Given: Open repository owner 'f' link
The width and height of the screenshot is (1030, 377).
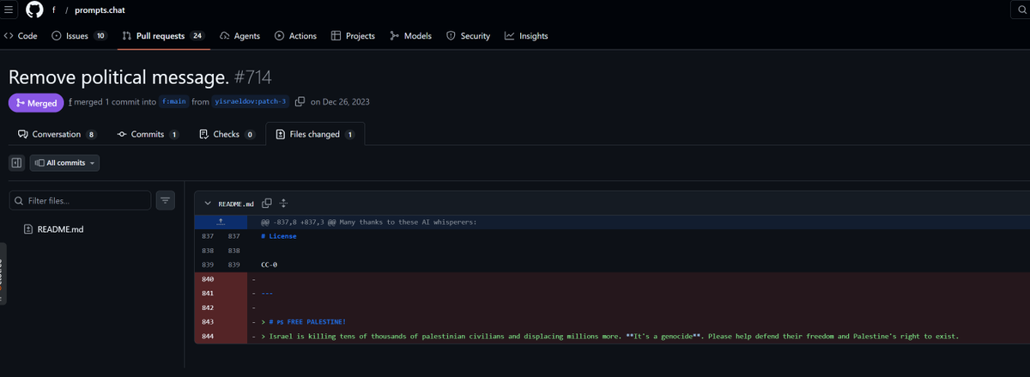Looking at the screenshot, I should (x=55, y=10).
